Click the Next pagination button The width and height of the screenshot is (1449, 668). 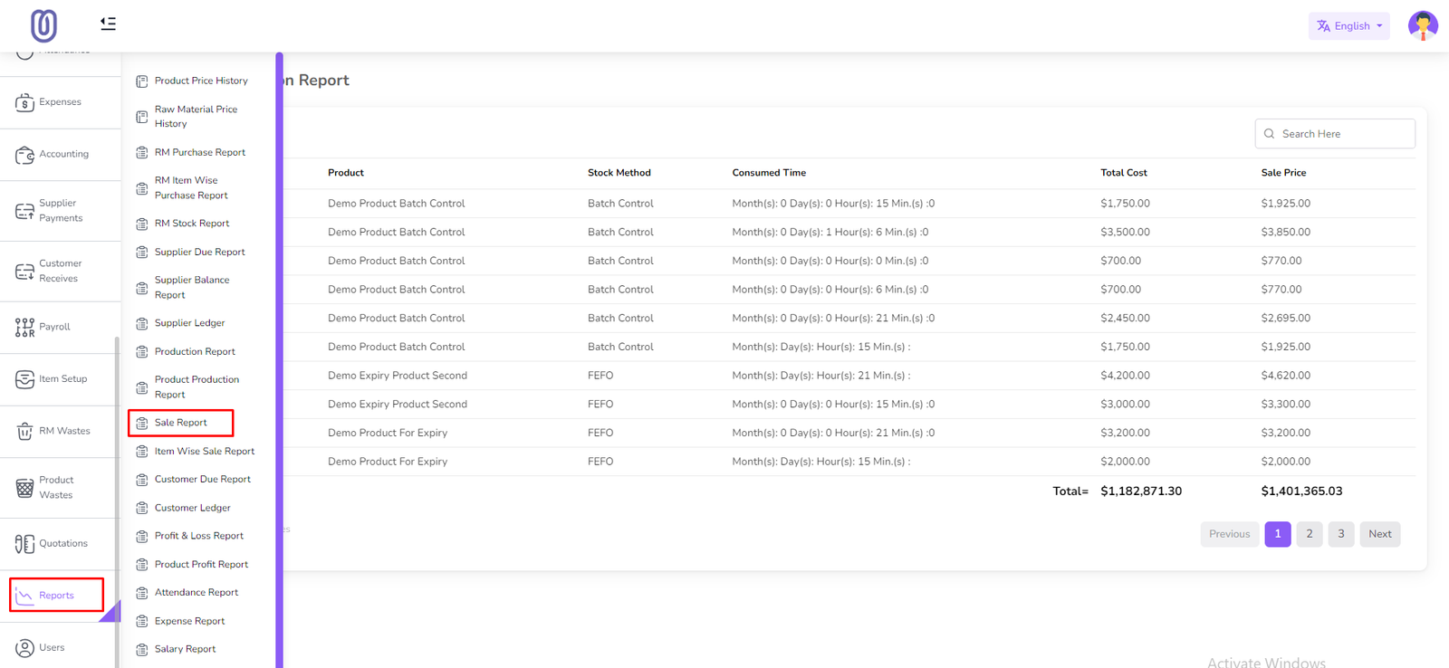pyautogui.click(x=1379, y=534)
